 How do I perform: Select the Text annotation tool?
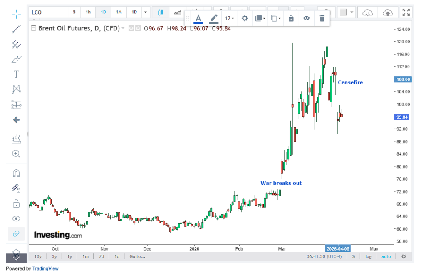point(16,74)
